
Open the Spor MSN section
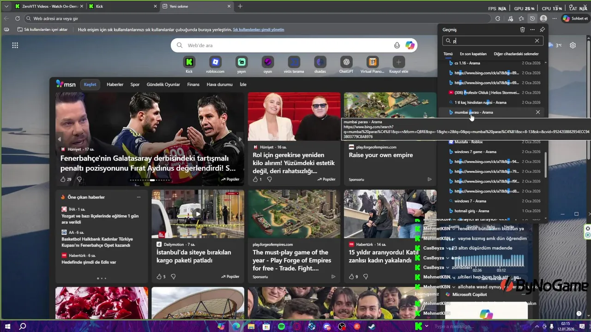click(x=135, y=84)
